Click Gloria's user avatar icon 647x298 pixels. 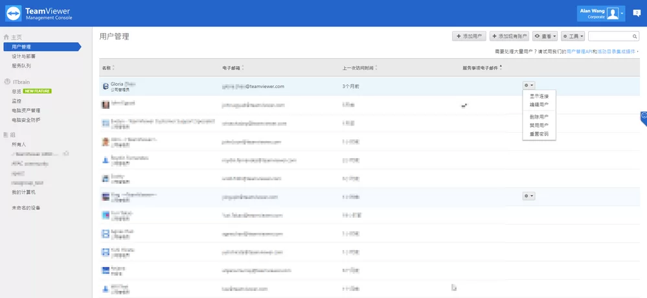point(106,86)
